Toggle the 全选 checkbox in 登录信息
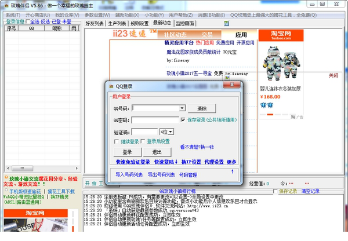 (27, 21)
